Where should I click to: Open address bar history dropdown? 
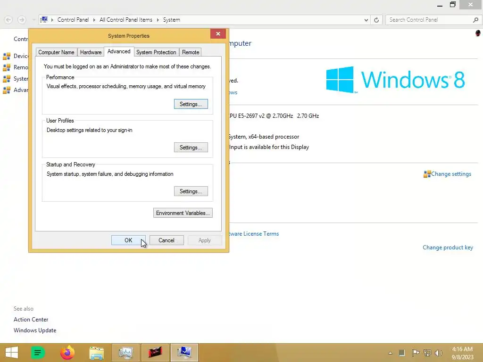366,20
